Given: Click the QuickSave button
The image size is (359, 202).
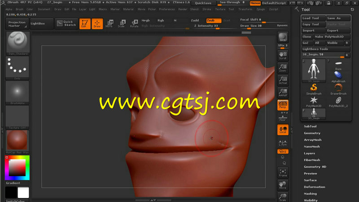Looking at the screenshot, I should pyautogui.click(x=203, y=3).
